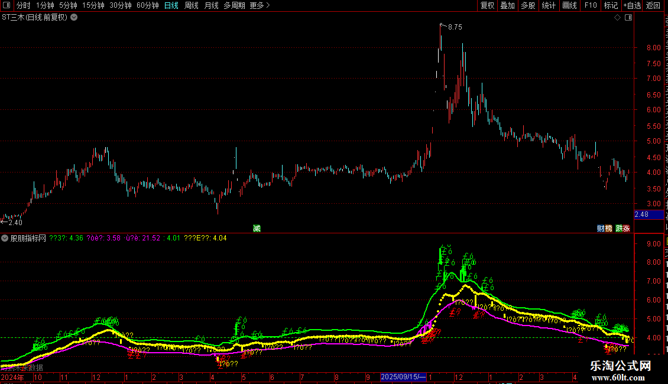Image resolution: width=668 pixels, height=384 pixels.
Task: Click the indicator value 21.52
Action: (151, 239)
